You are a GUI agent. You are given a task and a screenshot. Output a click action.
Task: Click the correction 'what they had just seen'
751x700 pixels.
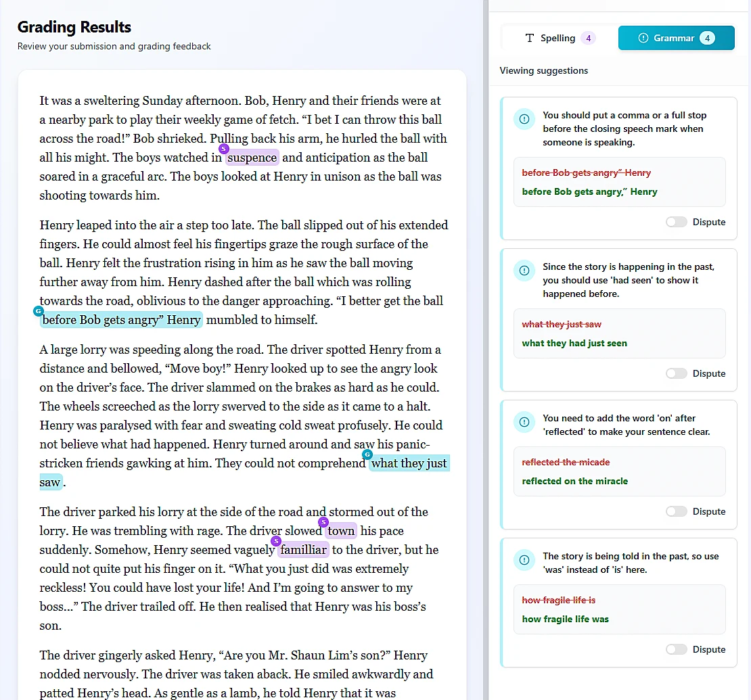574,344
